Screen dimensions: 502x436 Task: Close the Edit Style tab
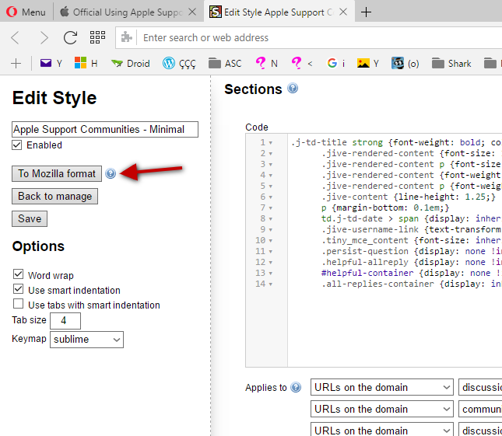[x=343, y=12]
